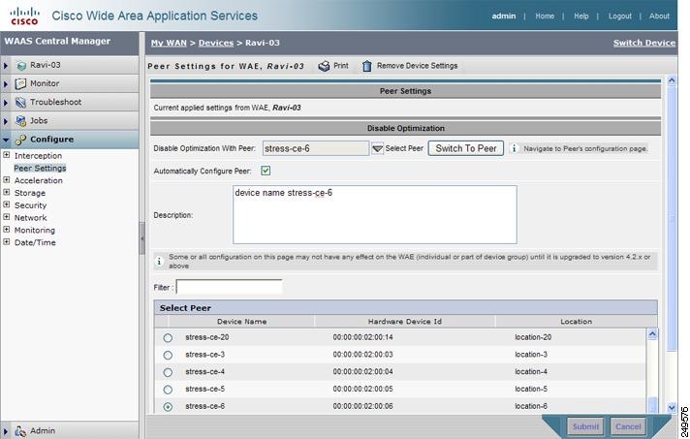This screenshot has width=690, height=439.
Task: Click the Description text area
Action: (374, 215)
